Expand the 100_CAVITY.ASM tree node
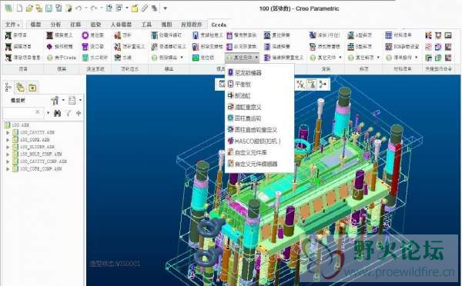462x286 pixels. coord(8,133)
